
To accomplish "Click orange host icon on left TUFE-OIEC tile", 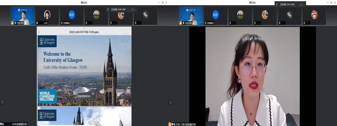I will [12, 23].
